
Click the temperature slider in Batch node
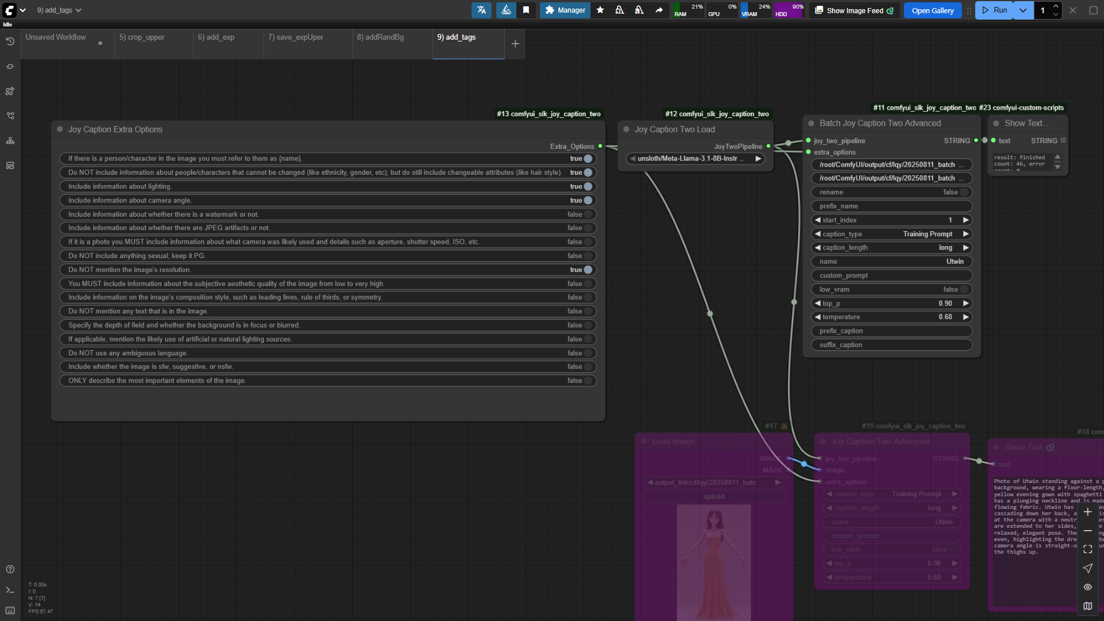pyautogui.click(x=891, y=317)
